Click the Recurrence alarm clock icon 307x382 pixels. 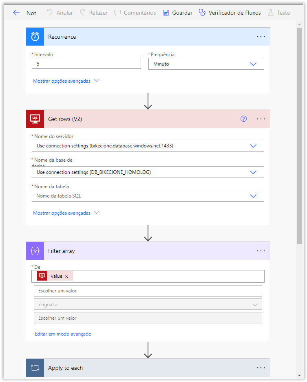[35, 37]
